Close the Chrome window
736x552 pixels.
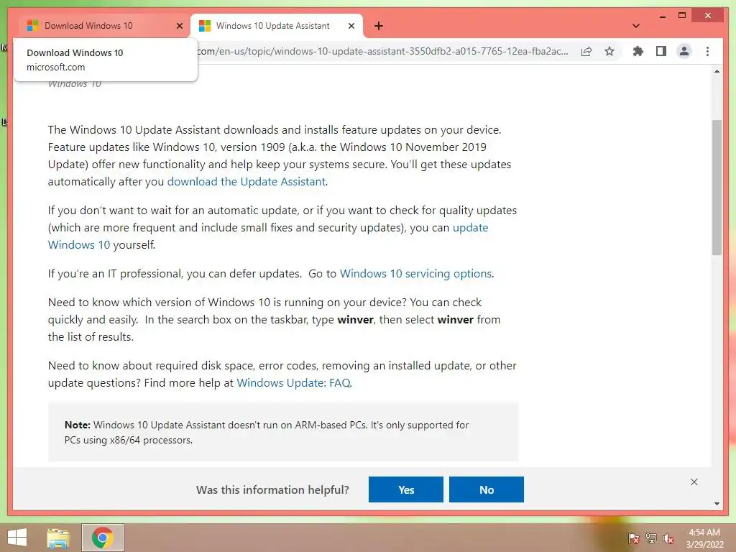(708, 16)
